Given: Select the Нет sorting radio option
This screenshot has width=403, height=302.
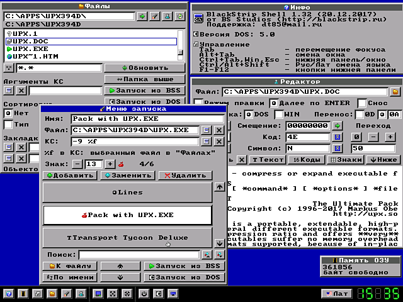Looking at the screenshot, I should pos(8,113).
